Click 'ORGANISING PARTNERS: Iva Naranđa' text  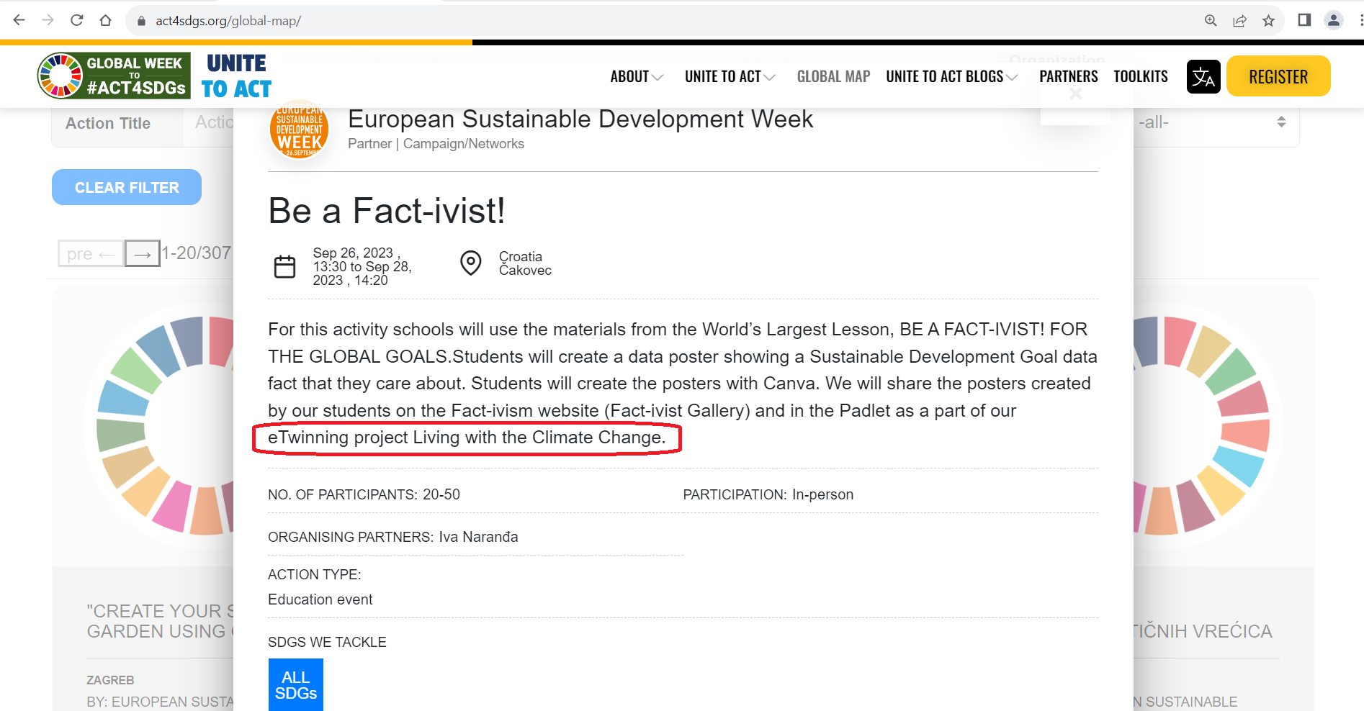pyautogui.click(x=393, y=537)
